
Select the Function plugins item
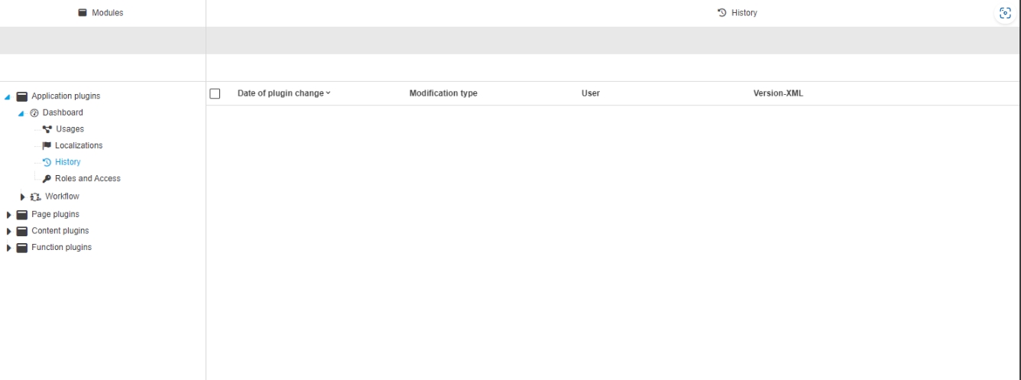(61, 247)
